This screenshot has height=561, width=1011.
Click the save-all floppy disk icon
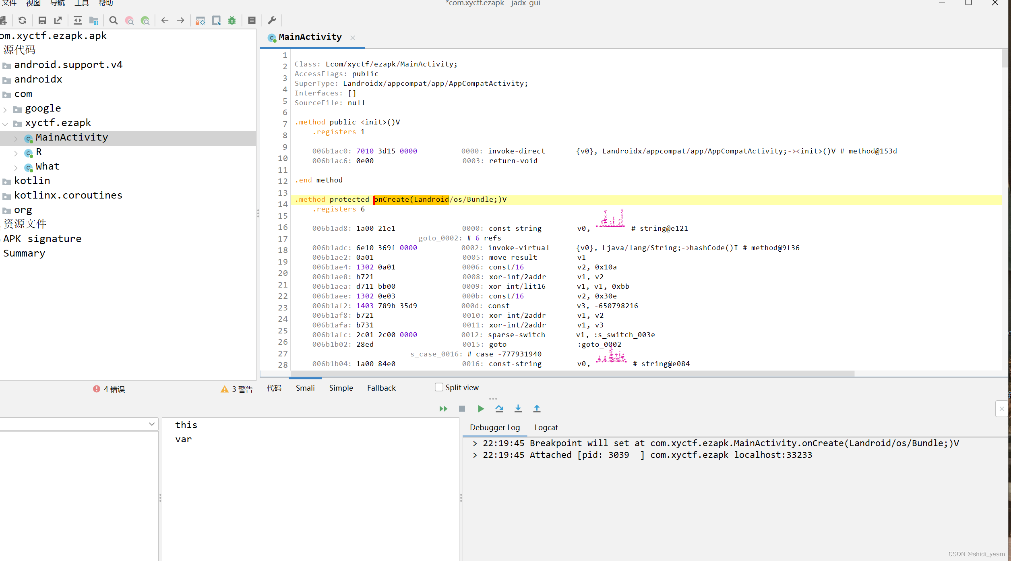(42, 20)
